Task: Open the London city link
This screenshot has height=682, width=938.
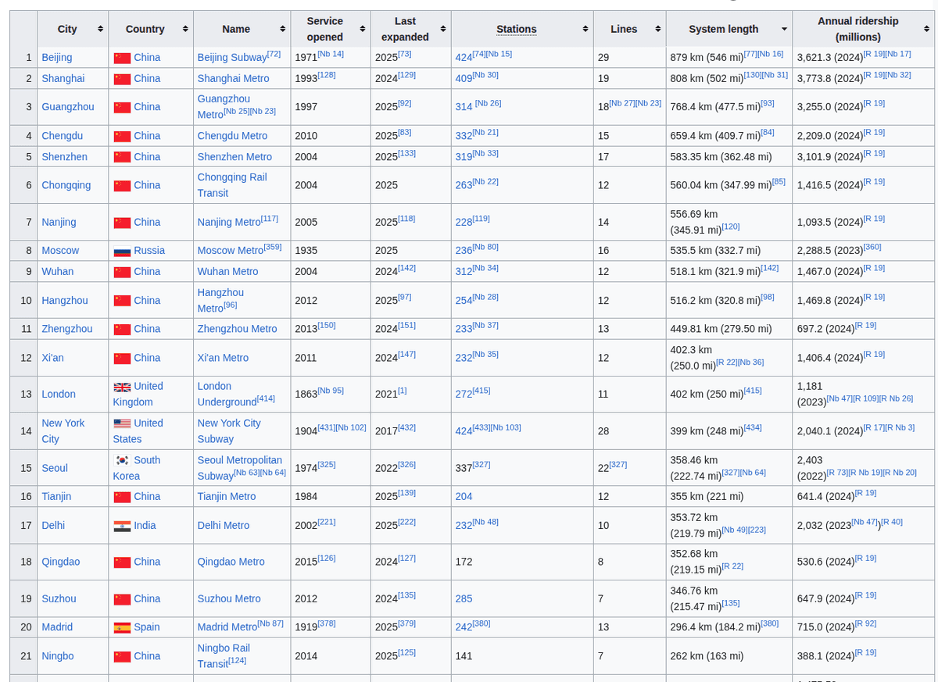Action: (59, 395)
